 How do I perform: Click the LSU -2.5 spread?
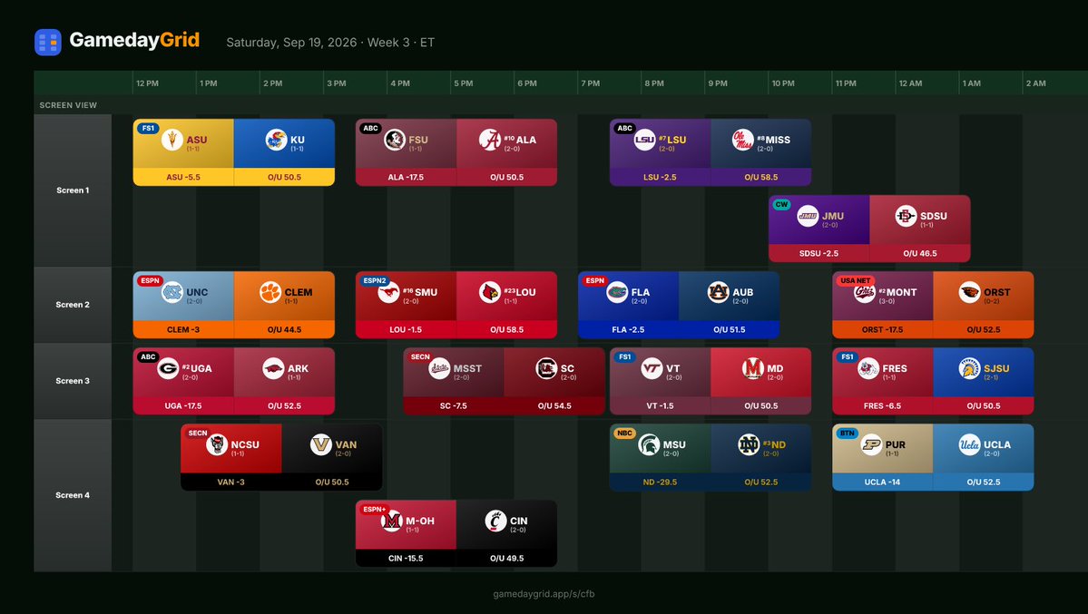660,177
